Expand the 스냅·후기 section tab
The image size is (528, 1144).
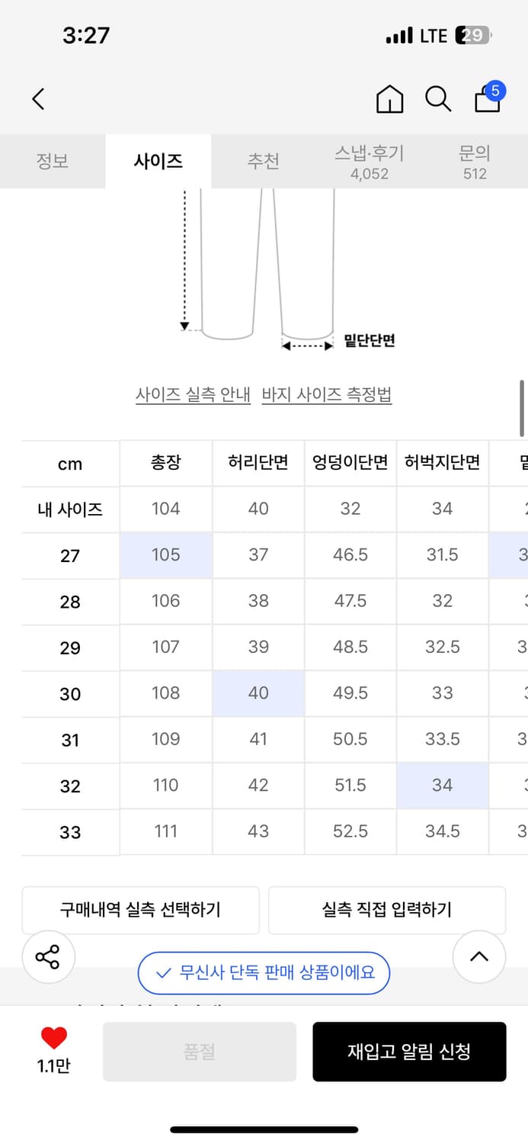pos(370,162)
